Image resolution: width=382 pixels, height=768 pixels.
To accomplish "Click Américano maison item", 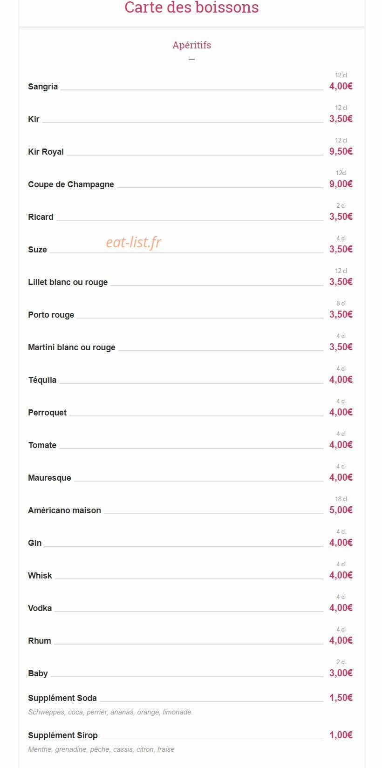I will [x=64, y=510].
